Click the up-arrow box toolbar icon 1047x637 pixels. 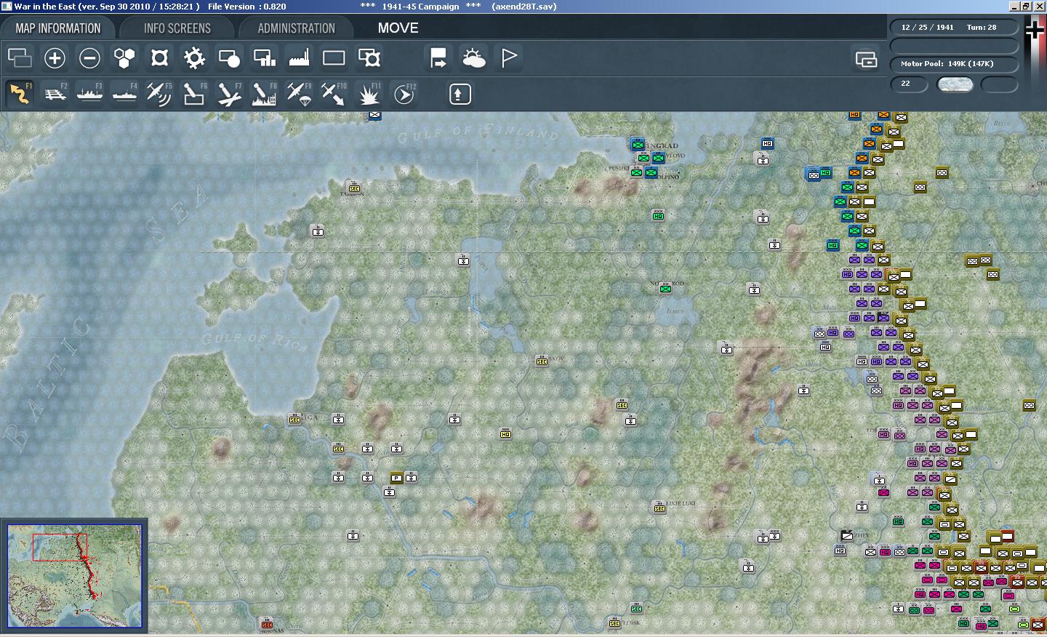pos(460,94)
